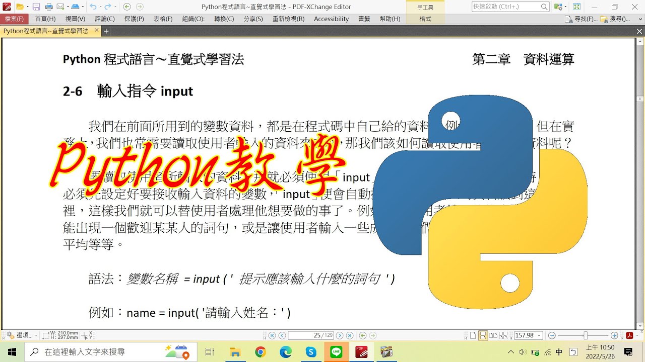Click the full screen mode icon
Screen dimensions: 645x362
tap(576, 7)
